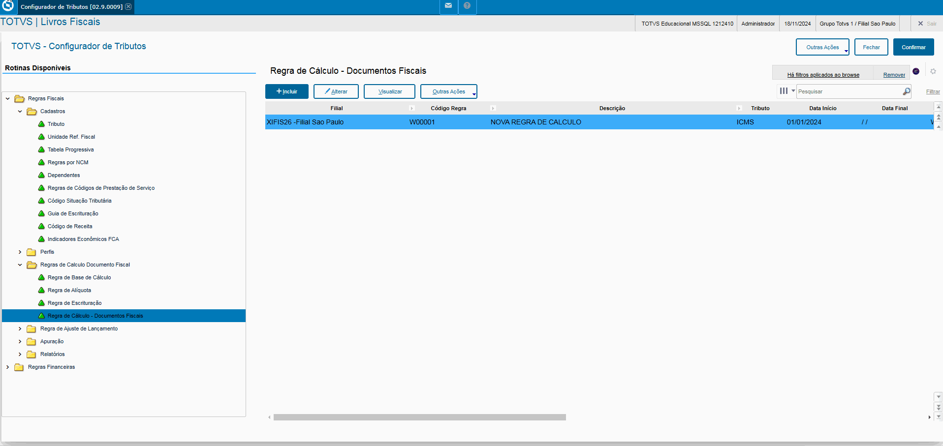The width and height of the screenshot is (943, 446).
Task: Select the grid row with code W00001
Action: [599, 122]
